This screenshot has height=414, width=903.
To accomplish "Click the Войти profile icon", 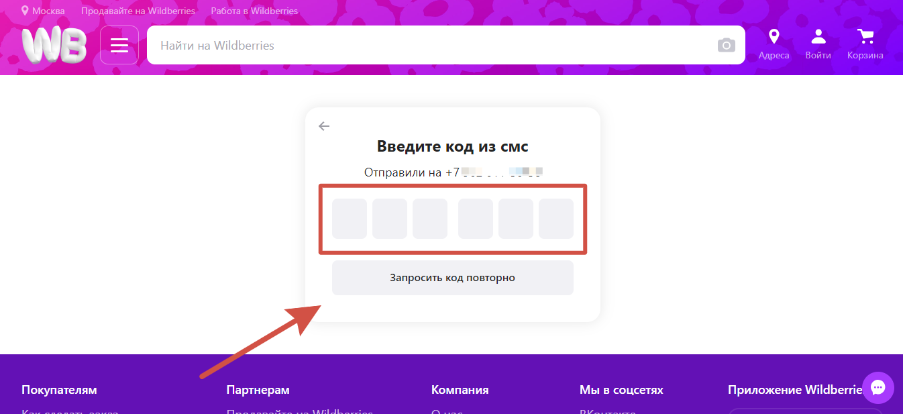I will (818, 44).
